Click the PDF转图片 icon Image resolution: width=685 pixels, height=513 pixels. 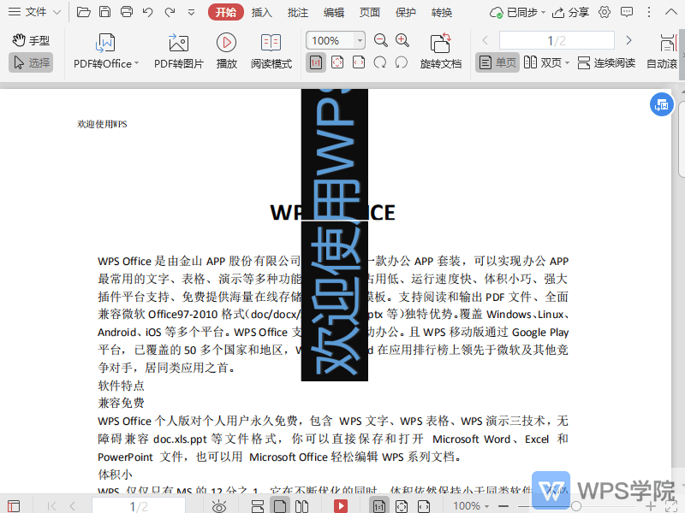coord(178,43)
